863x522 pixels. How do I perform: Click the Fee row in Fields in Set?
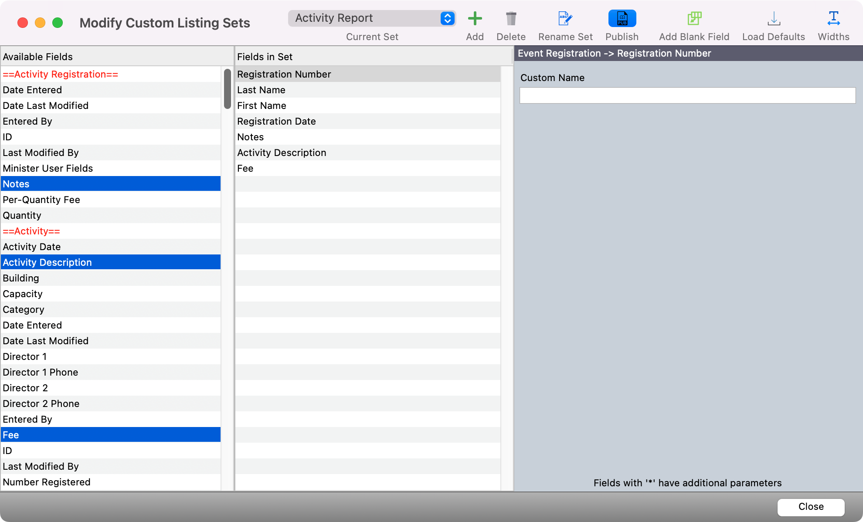tap(245, 169)
